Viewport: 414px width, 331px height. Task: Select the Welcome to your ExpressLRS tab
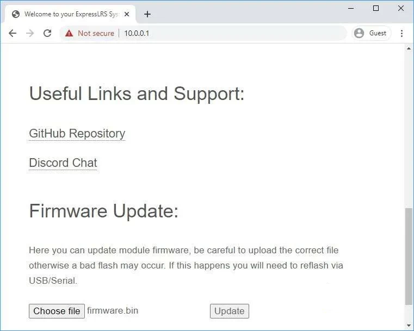(x=71, y=14)
